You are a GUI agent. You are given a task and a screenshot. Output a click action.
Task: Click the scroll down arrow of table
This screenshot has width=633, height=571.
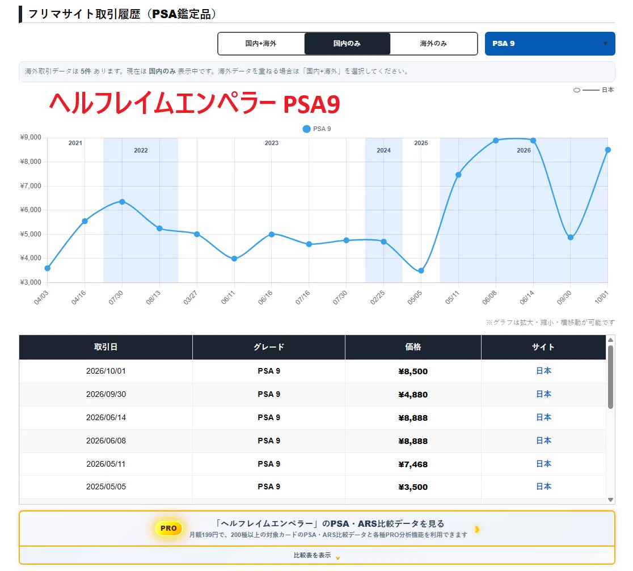(611, 500)
